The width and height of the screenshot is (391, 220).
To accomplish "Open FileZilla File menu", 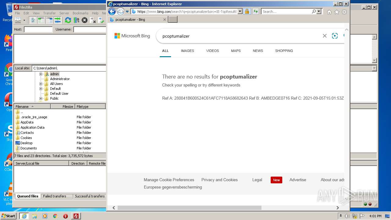I will tap(17, 13).
